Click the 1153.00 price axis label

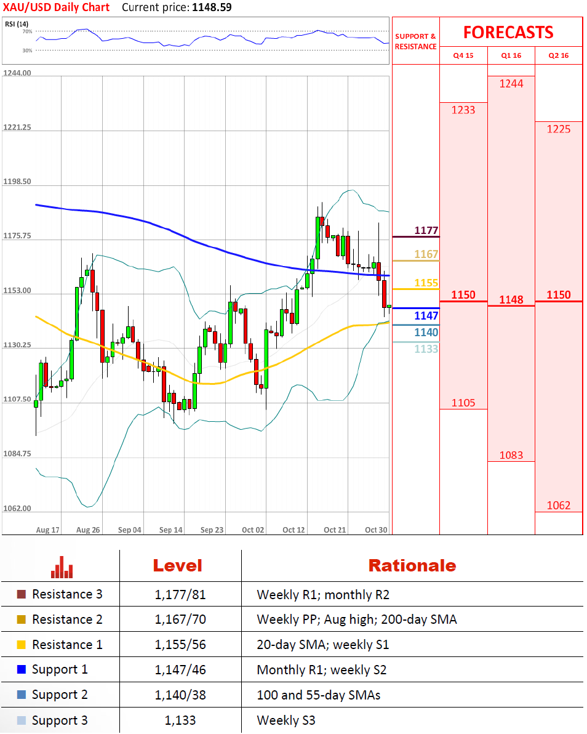coord(17,291)
